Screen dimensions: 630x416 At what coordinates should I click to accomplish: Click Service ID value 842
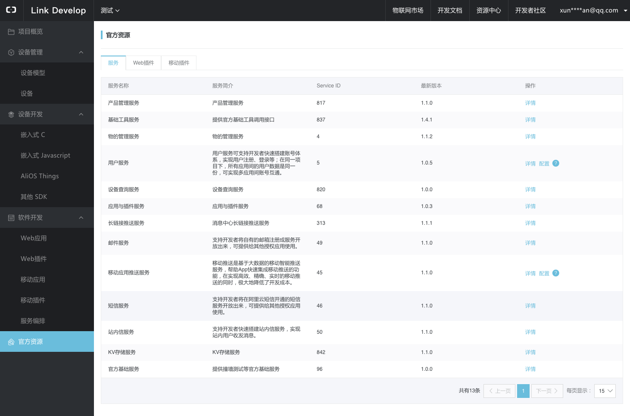[321, 352]
